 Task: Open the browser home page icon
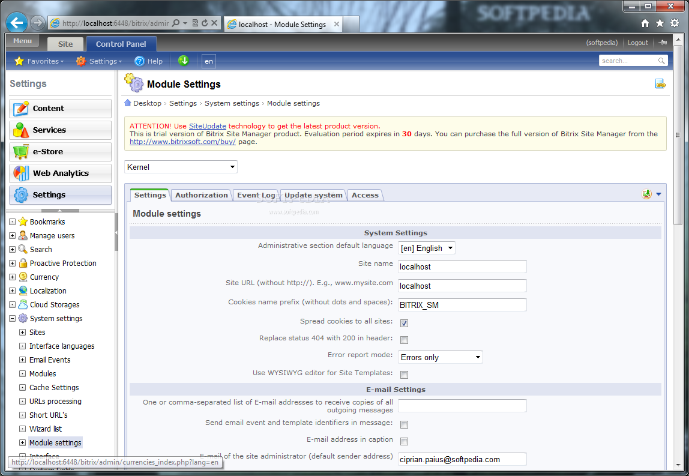[645, 23]
